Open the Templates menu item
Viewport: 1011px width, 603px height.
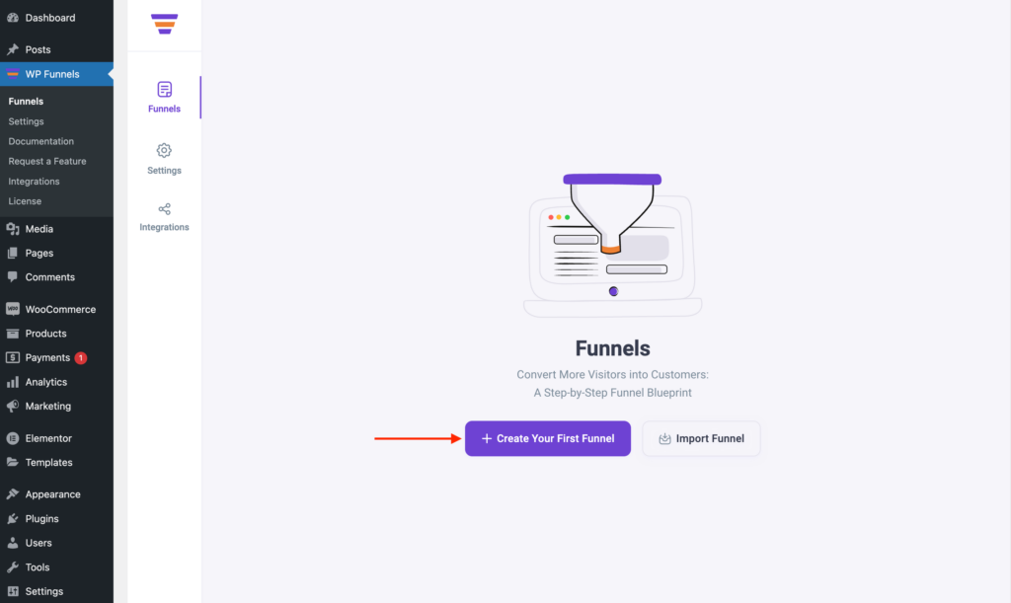tap(48, 462)
